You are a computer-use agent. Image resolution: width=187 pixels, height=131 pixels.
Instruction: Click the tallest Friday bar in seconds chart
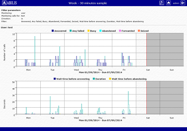pos(128,103)
